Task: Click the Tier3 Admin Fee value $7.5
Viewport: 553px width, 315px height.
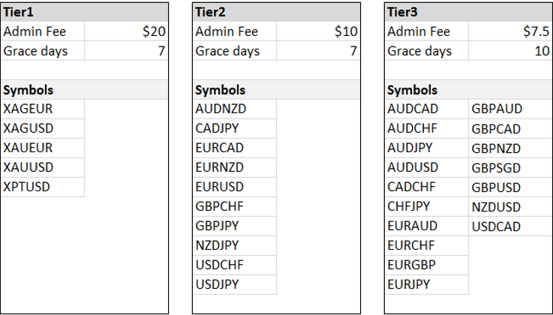Action: point(510,31)
